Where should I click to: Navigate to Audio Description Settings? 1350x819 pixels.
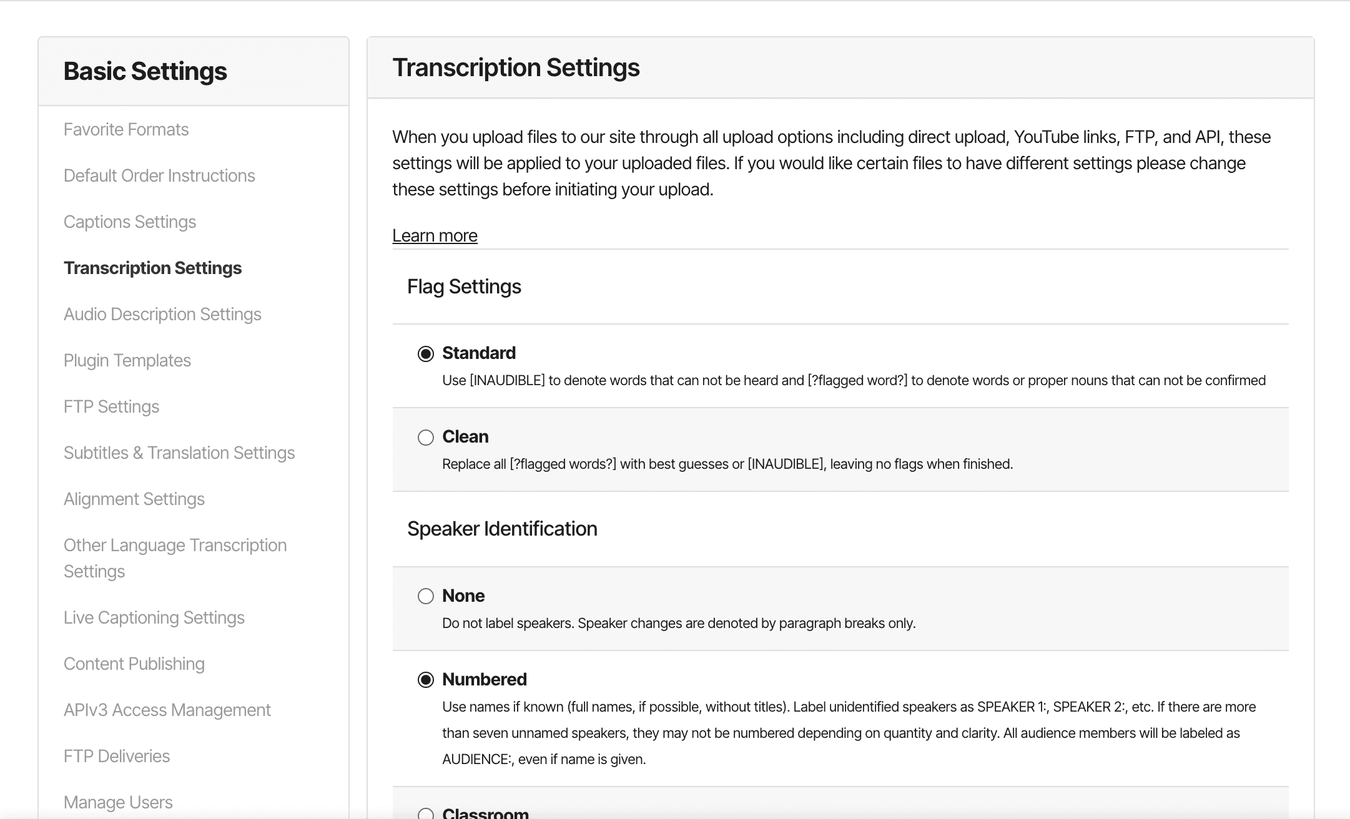(x=162, y=315)
